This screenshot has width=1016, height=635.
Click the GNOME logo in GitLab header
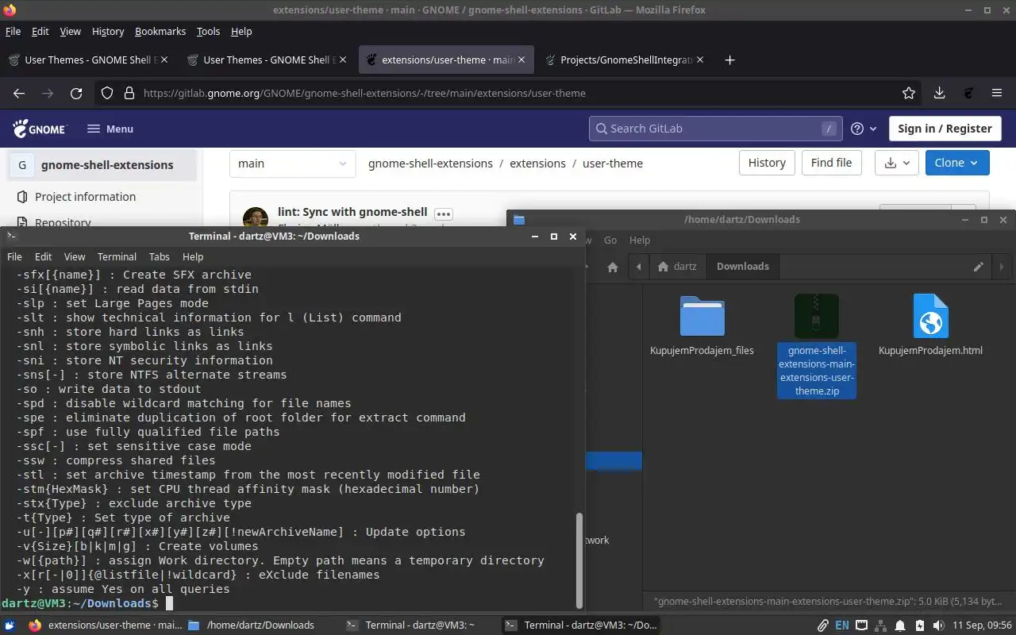point(39,129)
